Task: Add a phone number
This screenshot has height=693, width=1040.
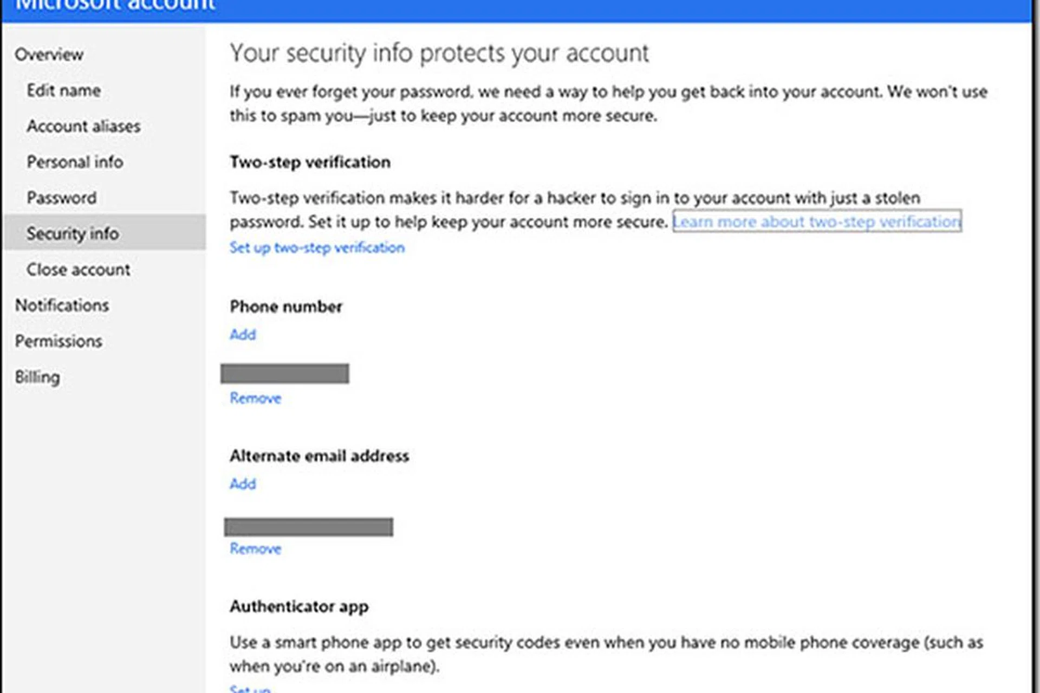Action: (x=242, y=334)
